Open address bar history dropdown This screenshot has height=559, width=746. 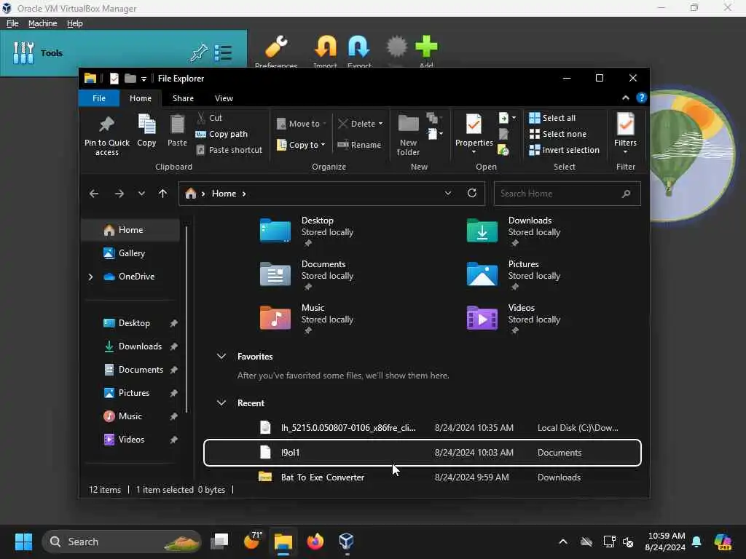(448, 193)
